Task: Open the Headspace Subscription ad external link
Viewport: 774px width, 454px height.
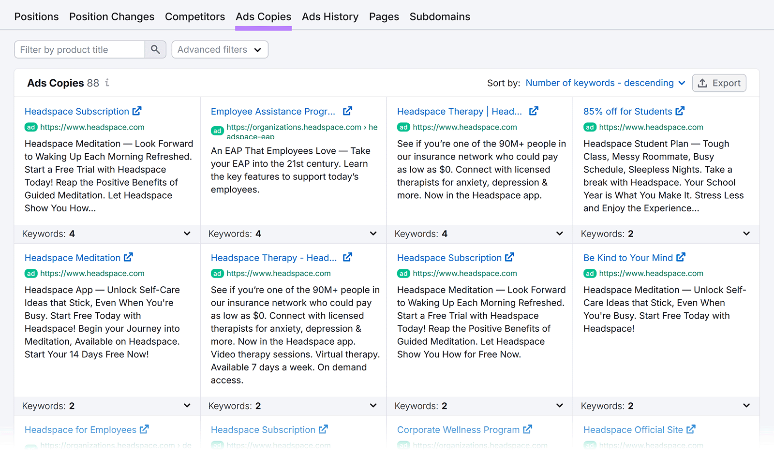Action: click(138, 111)
